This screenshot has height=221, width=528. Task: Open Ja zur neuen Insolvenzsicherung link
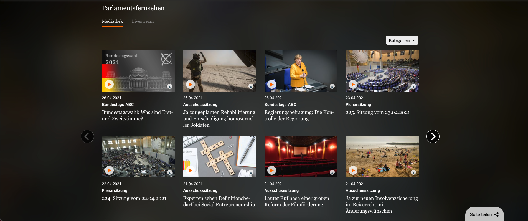pos(382,205)
